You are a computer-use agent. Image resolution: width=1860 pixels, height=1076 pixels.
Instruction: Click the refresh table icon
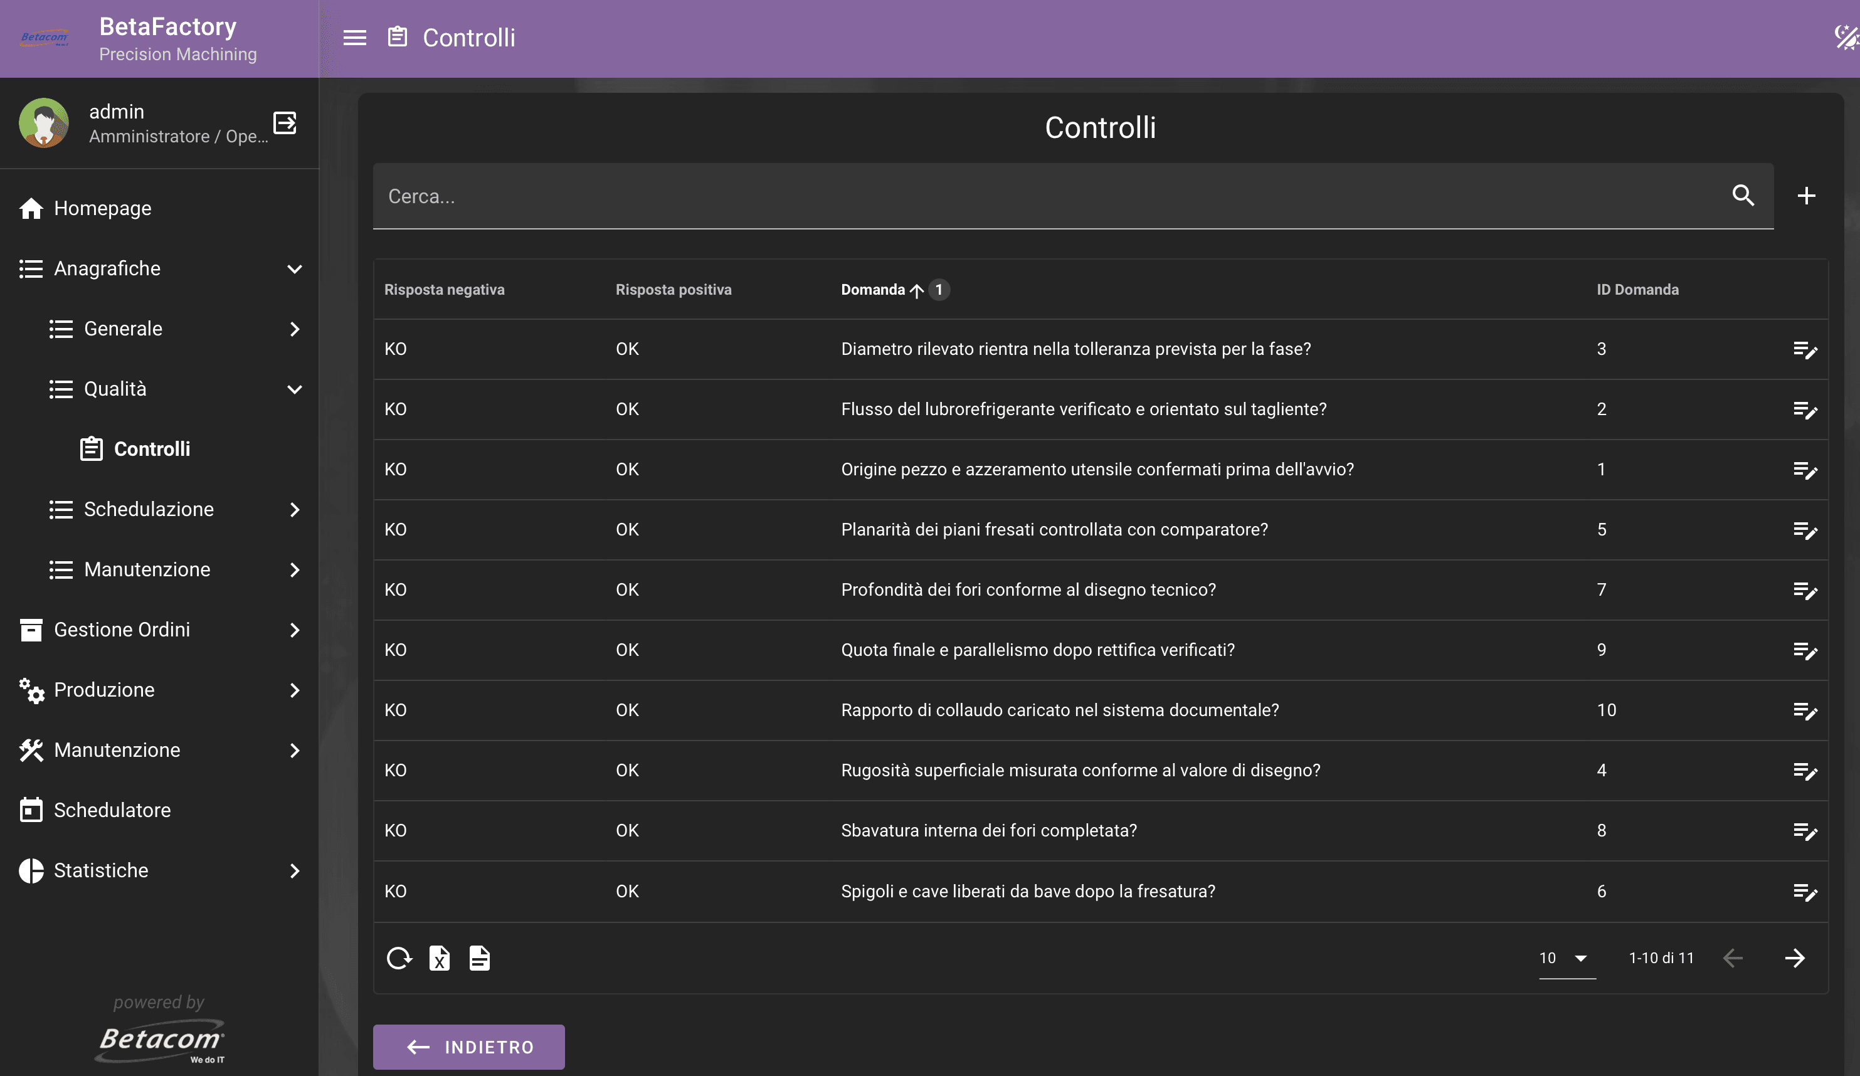(x=399, y=958)
